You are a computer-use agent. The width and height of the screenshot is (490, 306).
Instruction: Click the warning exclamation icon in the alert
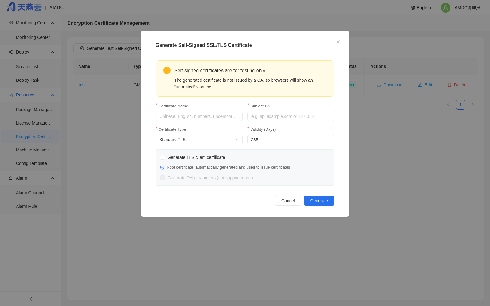tap(167, 70)
